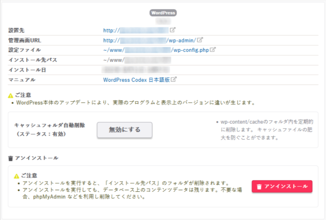This screenshot has width=326, height=220.
Task: Click the キャッシュフォルダ自動削除 status label
Action: [x=50, y=130]
